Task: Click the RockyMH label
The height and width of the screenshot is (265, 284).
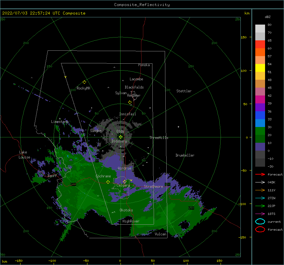Action: (x=83, y=88)
